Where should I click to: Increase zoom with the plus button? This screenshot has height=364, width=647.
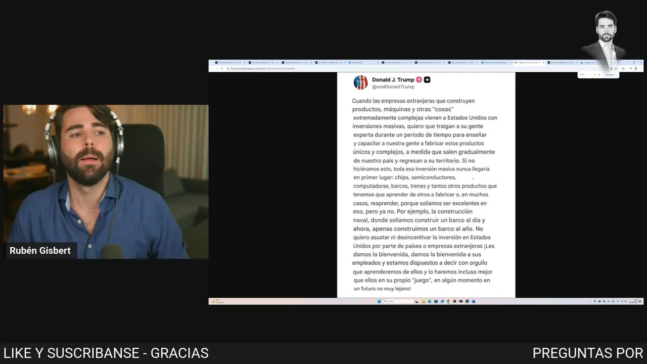click(x=599, y=75)
